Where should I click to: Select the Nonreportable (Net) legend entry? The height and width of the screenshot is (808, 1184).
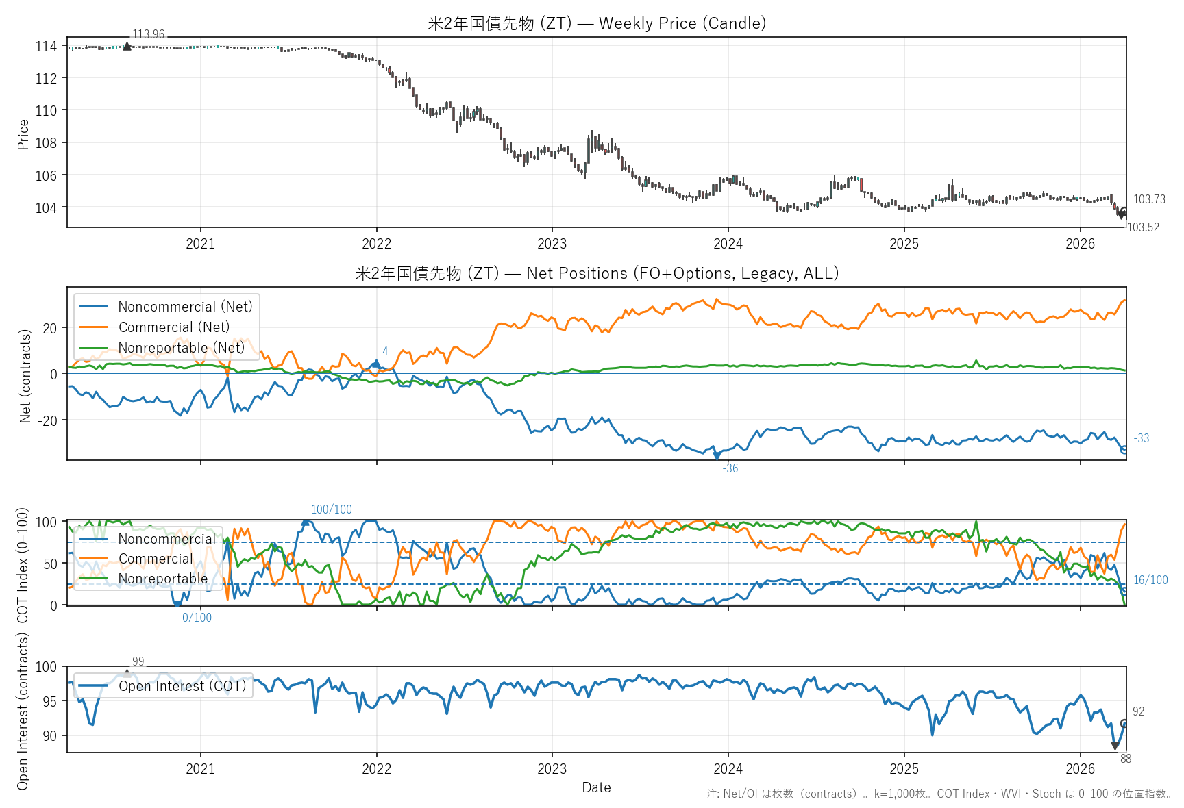(x=181, y=348)
